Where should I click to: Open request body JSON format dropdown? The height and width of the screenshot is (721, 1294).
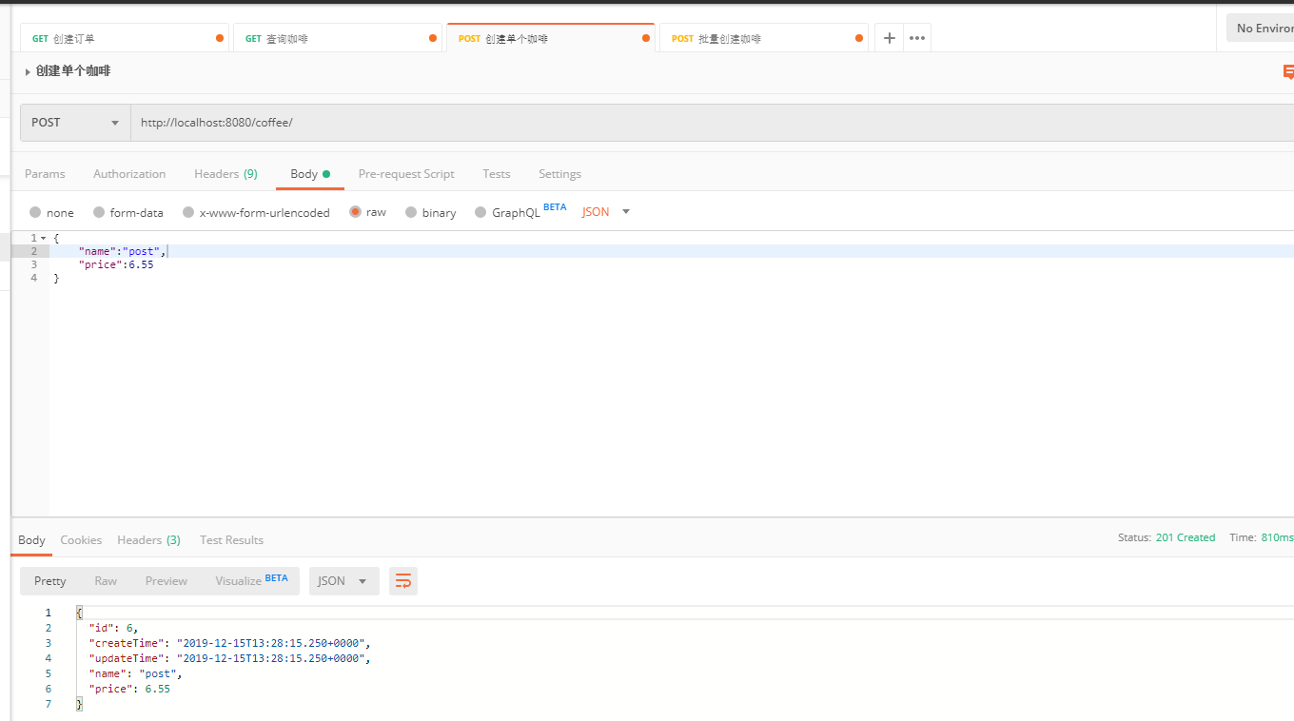tap(606, 212)
